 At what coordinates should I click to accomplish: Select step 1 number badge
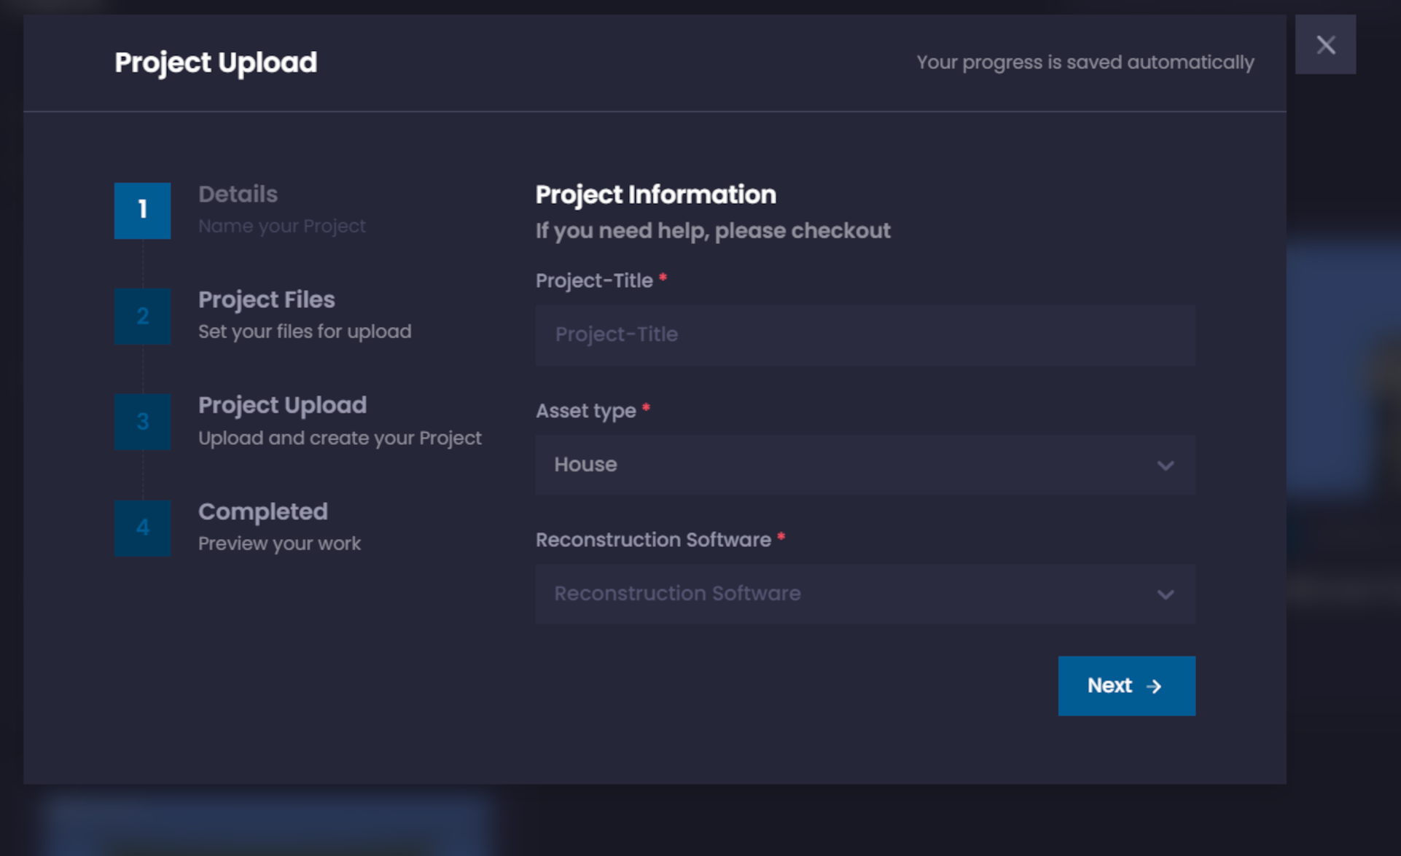point(142,210)
